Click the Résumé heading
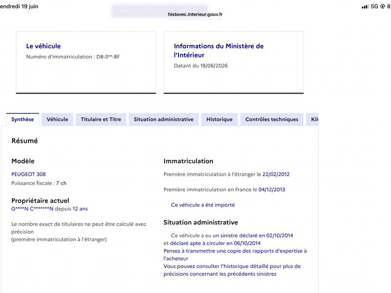The height and width of the screenshot is (293, 391). click(x=25, y=141)
